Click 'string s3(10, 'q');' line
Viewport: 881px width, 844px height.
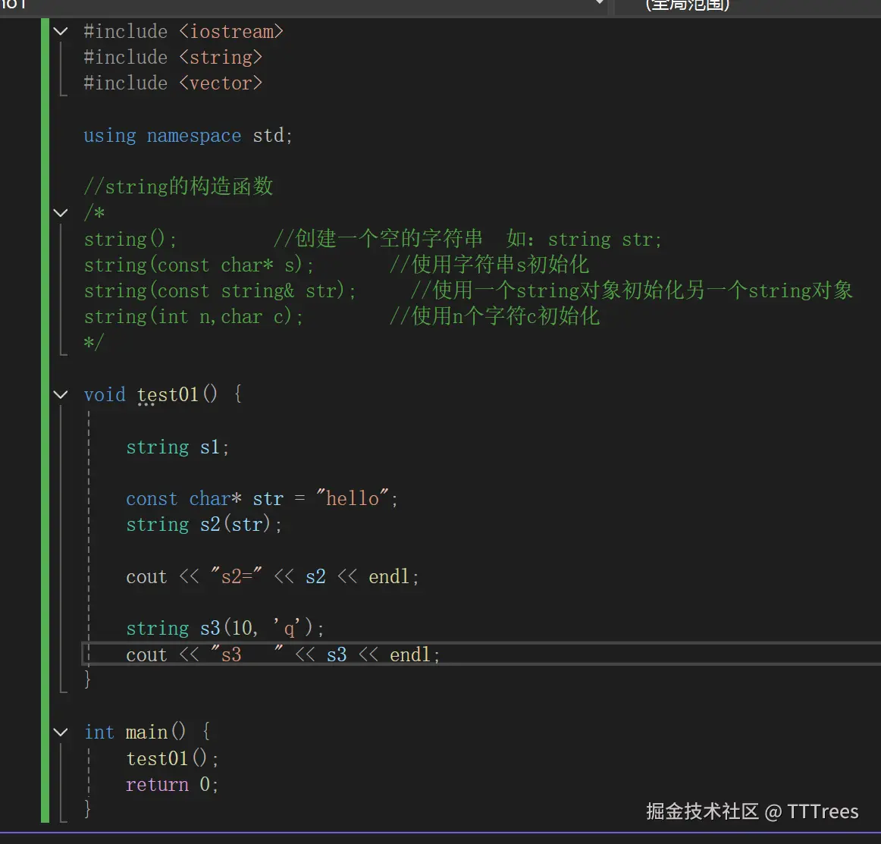(225, 628)
